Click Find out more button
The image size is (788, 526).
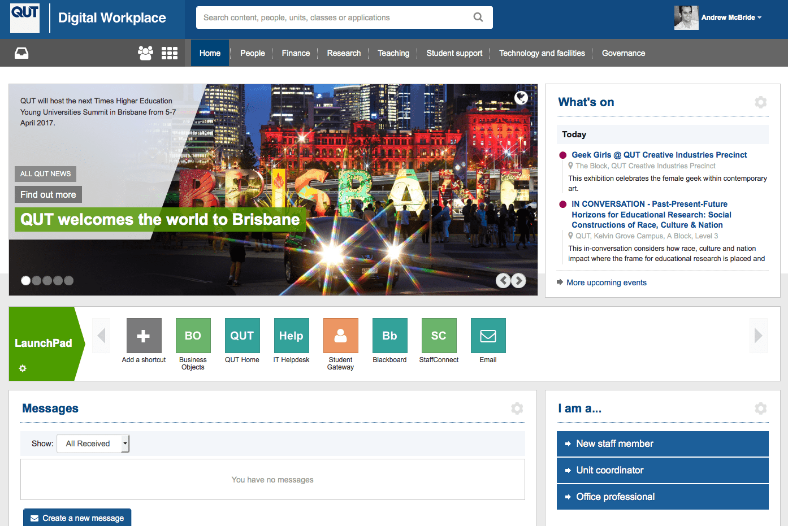pyautogui.click(x=48, y=194)
